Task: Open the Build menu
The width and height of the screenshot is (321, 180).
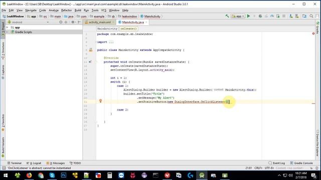Action: click(78, 10)
